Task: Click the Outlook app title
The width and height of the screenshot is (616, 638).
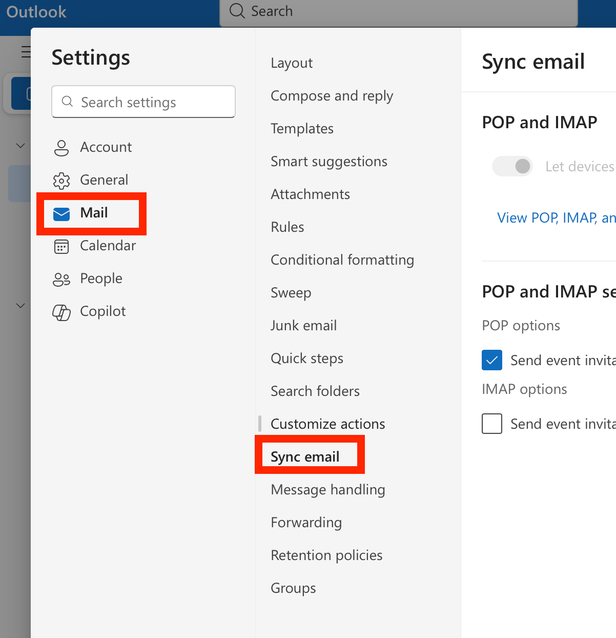Action: click(x=36, y=12)
